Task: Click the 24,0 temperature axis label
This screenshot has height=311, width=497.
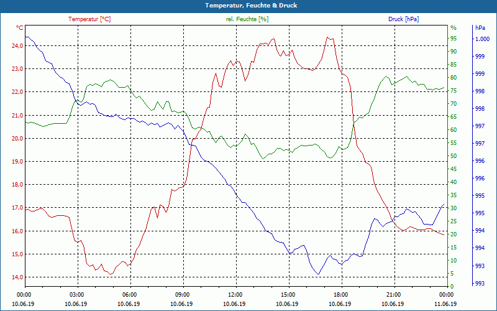Action: [x=17, y=45]
